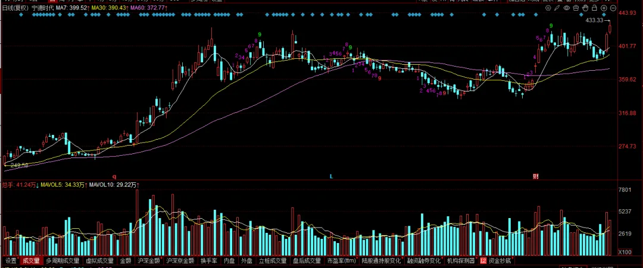Click the blue L marker on timeline
The height and width of the screenshot is (268, 643).
[332, 176]
